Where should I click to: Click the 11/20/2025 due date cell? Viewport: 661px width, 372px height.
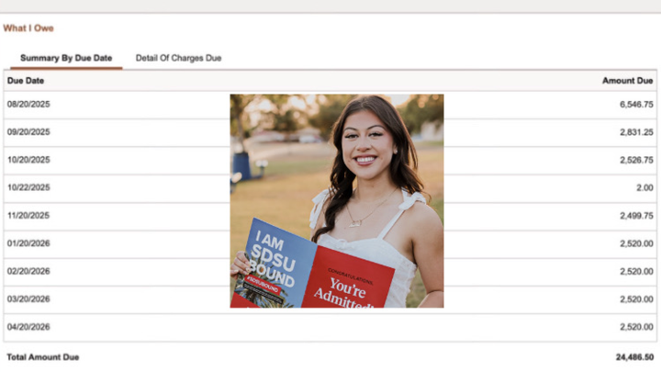[28, 216]
